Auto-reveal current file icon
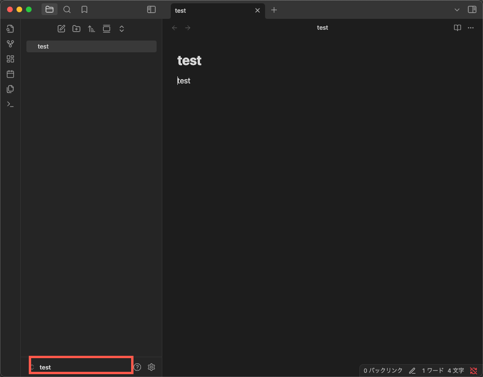Screen dimensions: 483x377 click(107, 29)
